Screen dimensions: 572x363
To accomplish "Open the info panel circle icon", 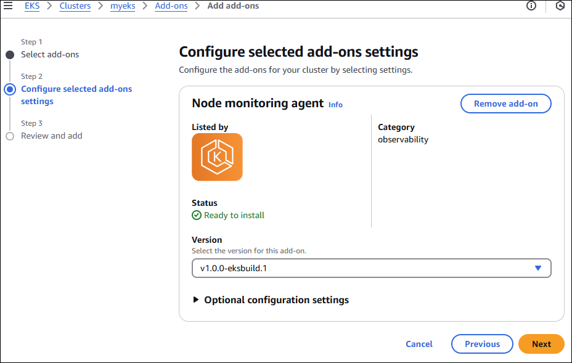I will pyautogui.click(x=531, y=6).
